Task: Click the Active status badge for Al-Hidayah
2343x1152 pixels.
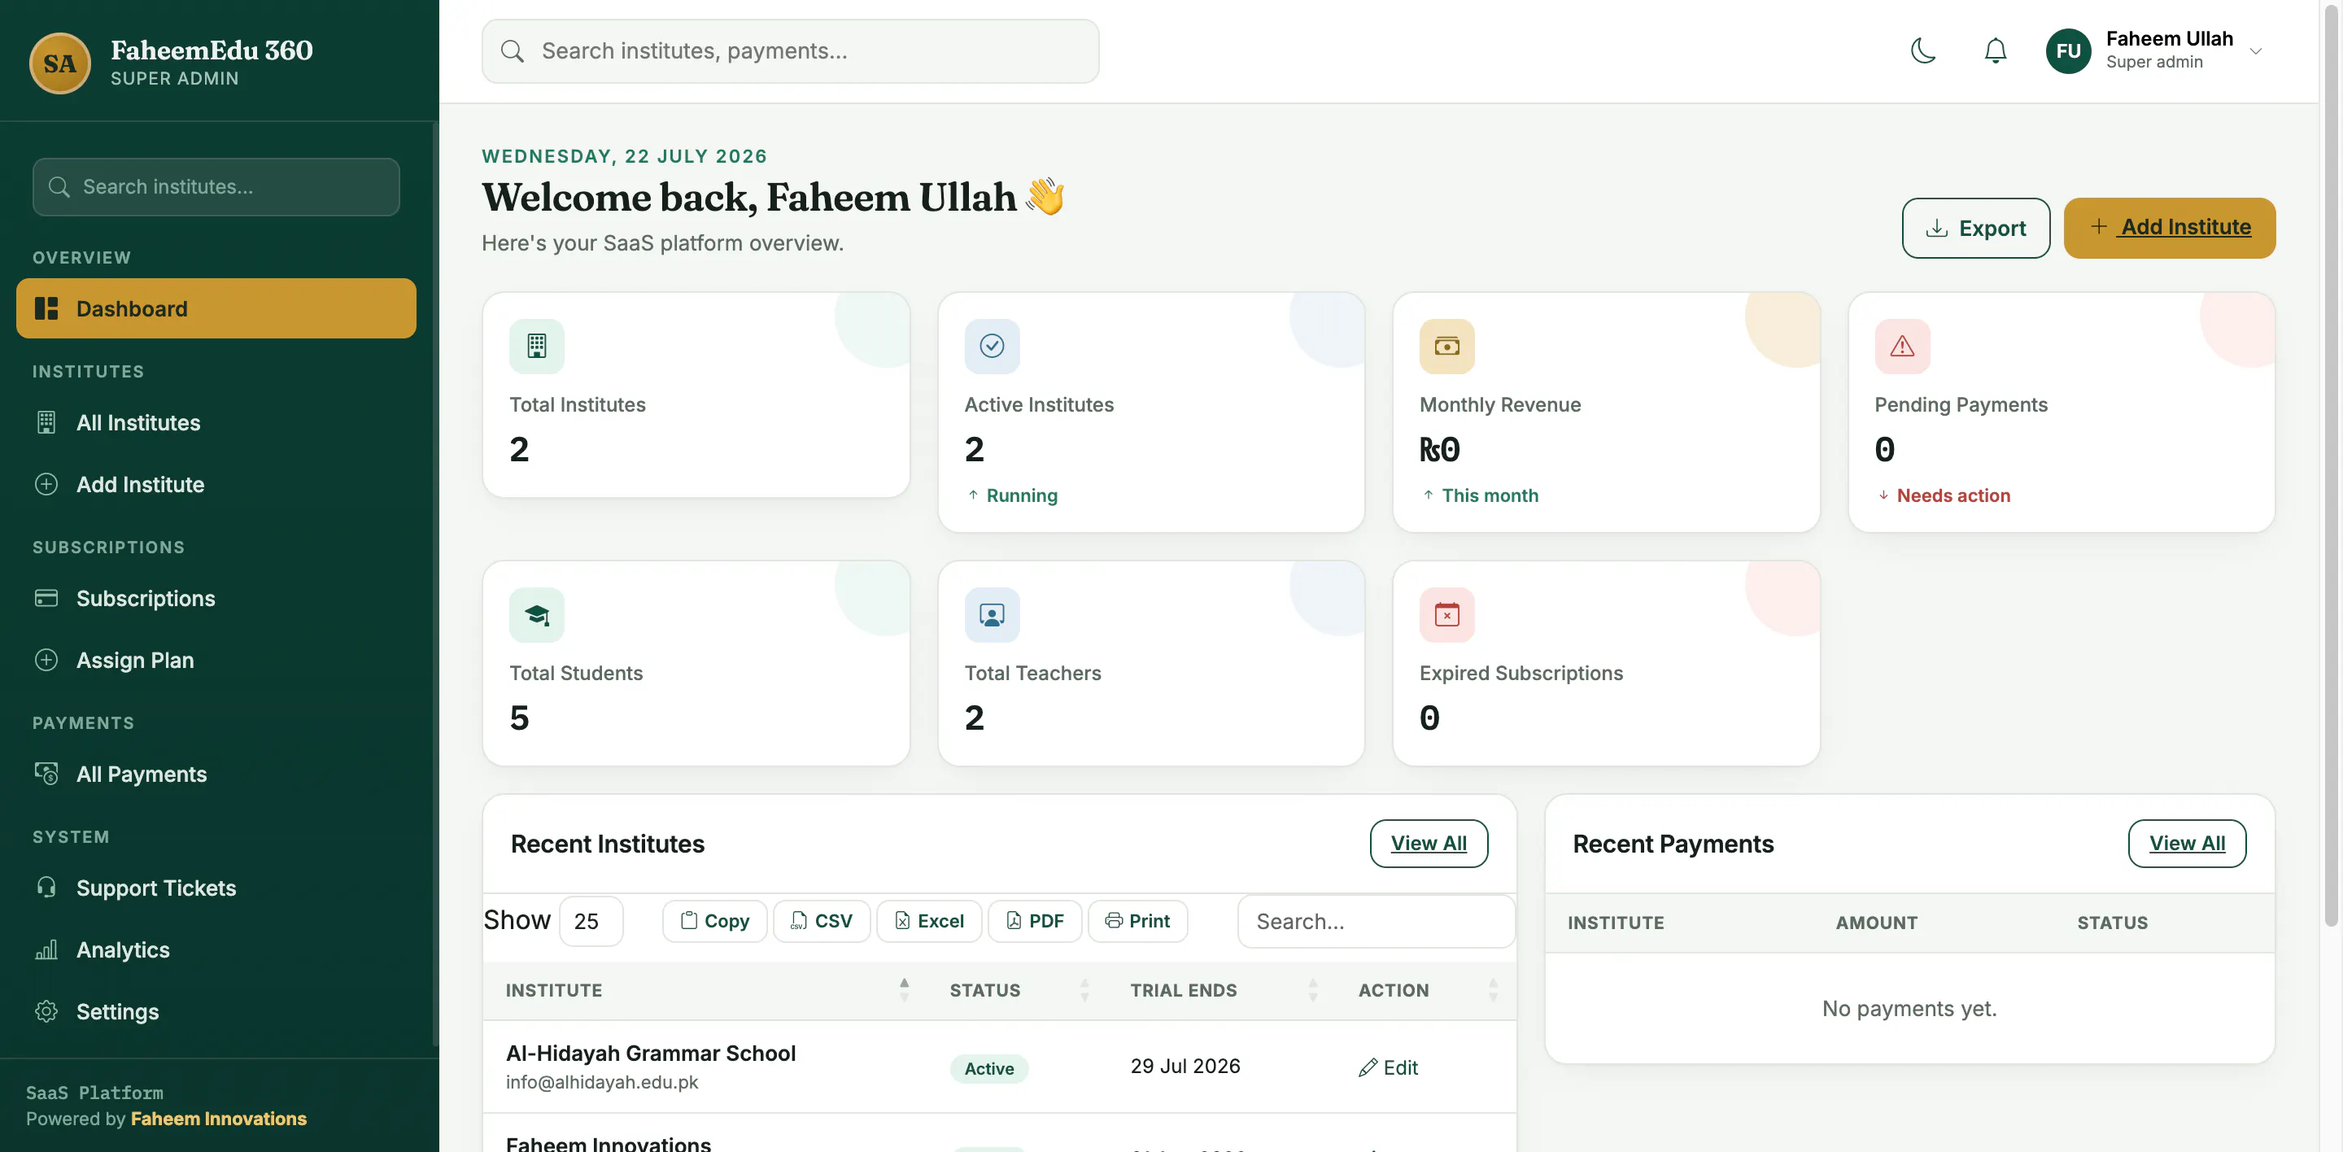Action: [988, 1068]
